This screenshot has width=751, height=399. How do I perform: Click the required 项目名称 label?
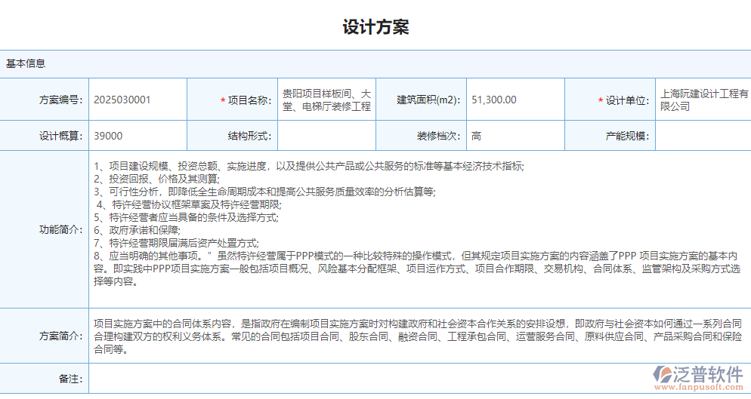pyautogui.click(x=248, y=100)
